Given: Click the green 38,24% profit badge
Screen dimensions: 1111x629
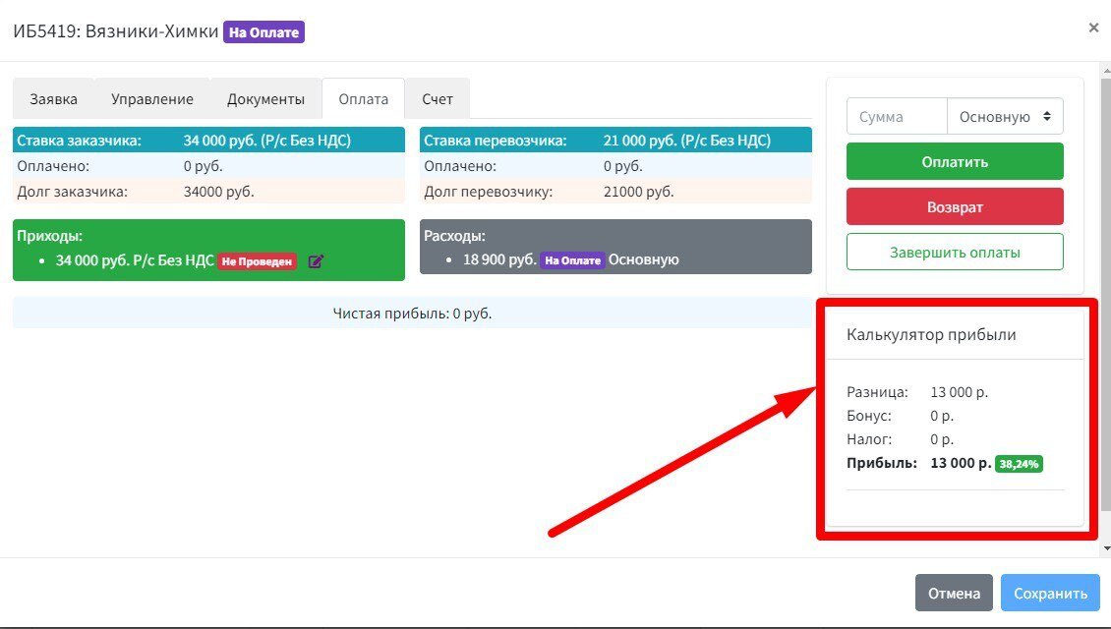Looking at the screenshot, I should pyautogui.click(x=1019, y=464).
